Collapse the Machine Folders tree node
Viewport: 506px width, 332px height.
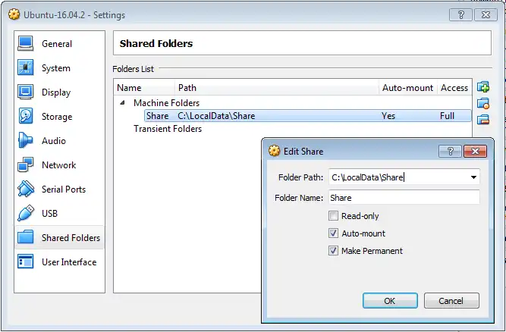point(122,103)
